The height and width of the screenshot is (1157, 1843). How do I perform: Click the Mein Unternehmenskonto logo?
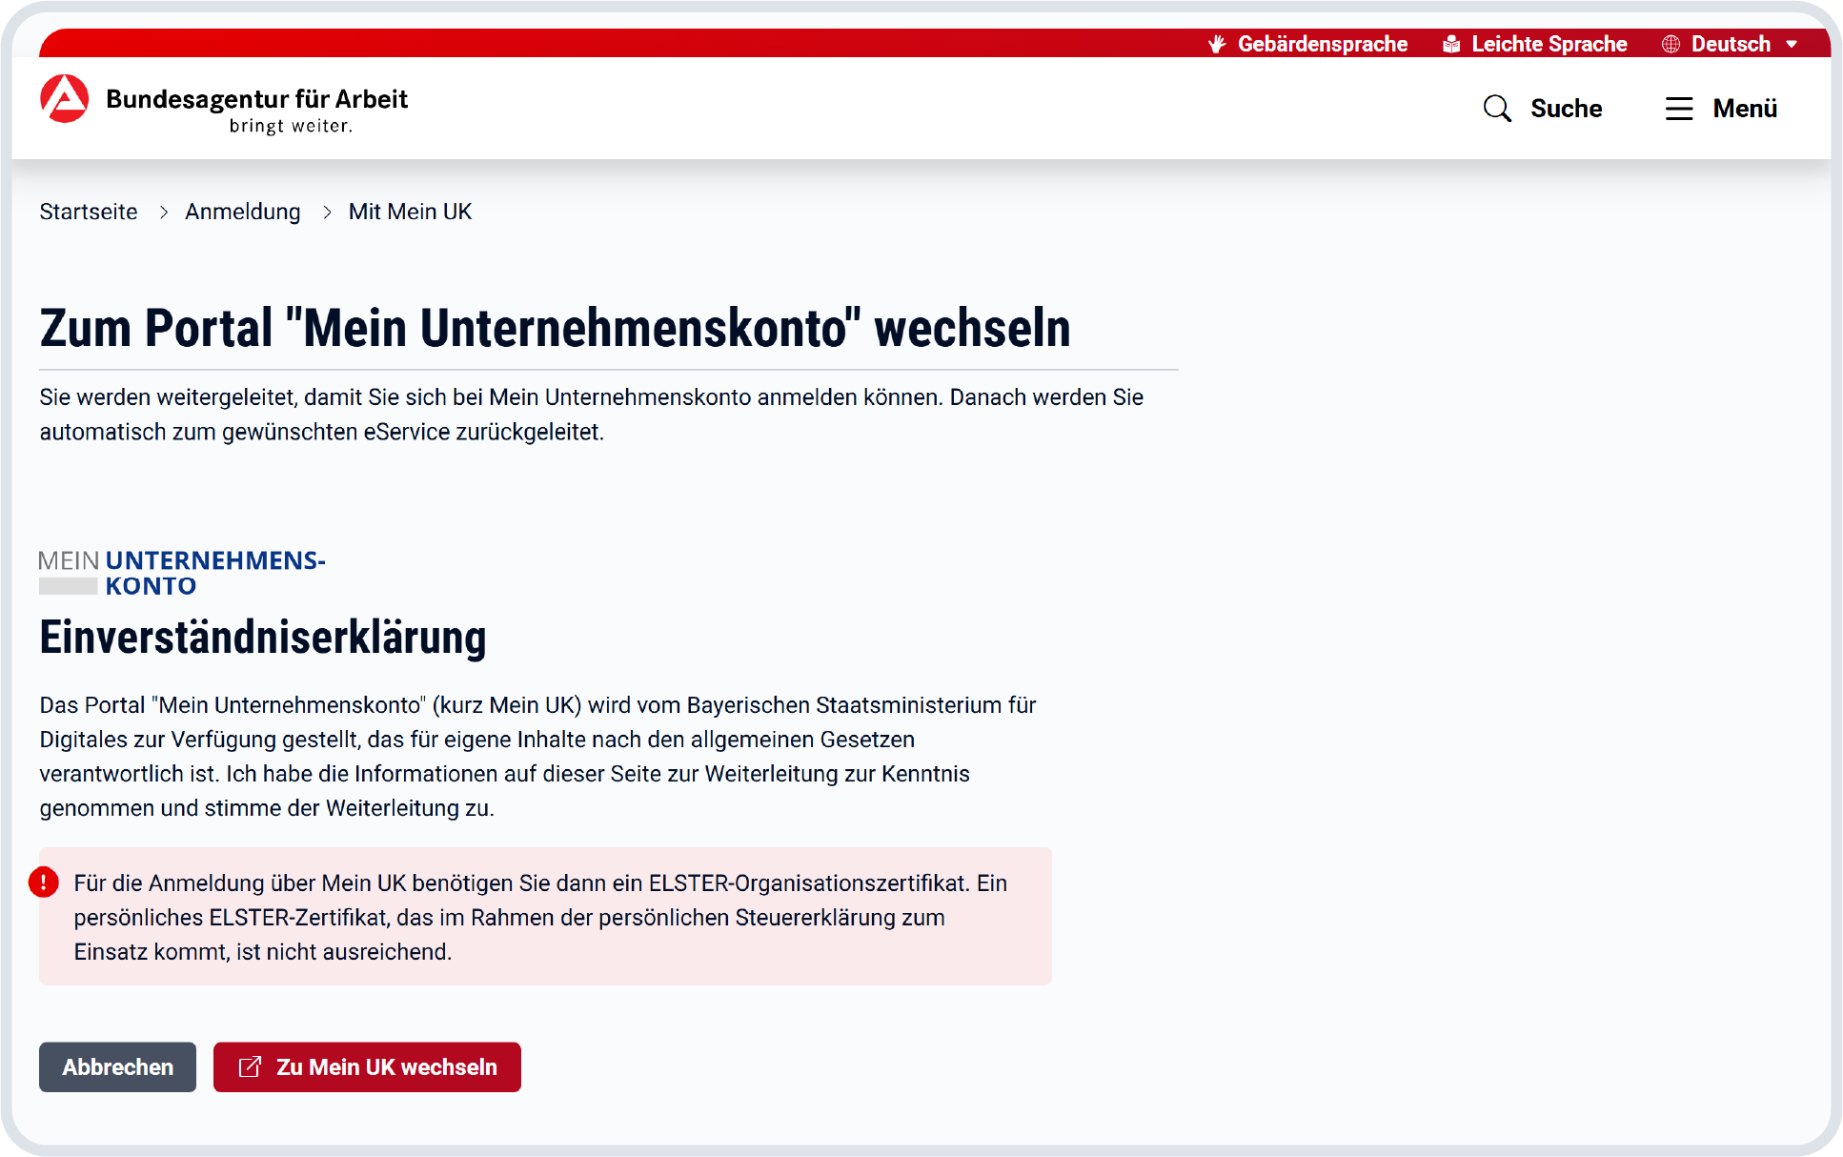(x=182, y=572)
